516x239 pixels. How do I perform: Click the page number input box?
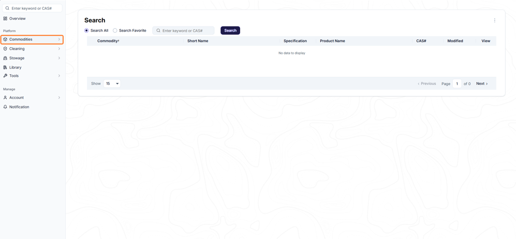pyautogui.click(x=457, y=84)
